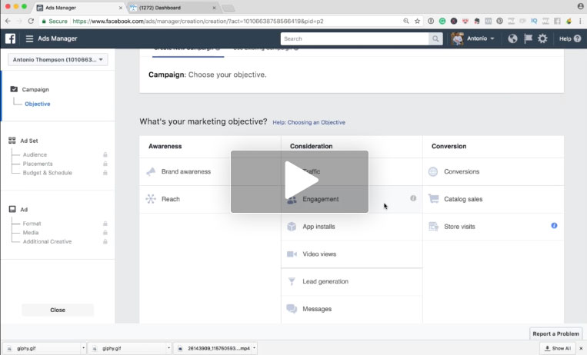587x355 pixels.
Task: Open the Format step in sidebar
Action: pyautogui.click(x=32, y=224)
